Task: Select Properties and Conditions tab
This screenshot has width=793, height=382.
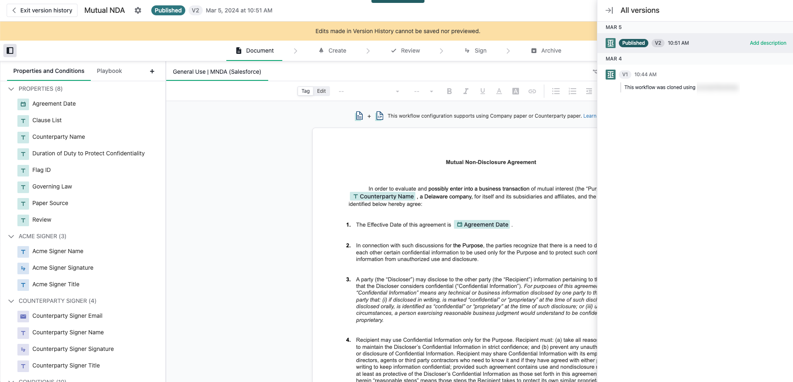Action: coord(49,71)
